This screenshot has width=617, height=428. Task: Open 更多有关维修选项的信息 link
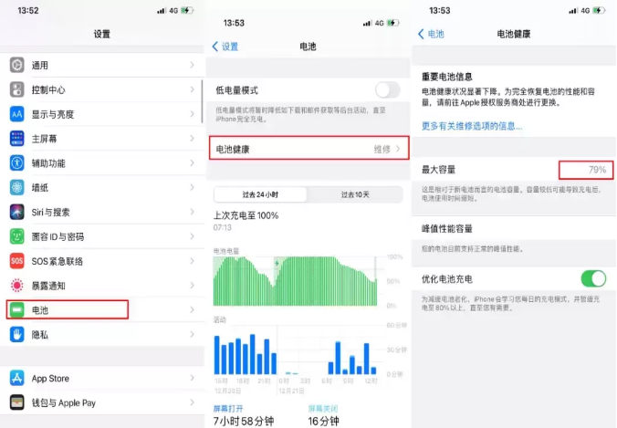(472, 126)
